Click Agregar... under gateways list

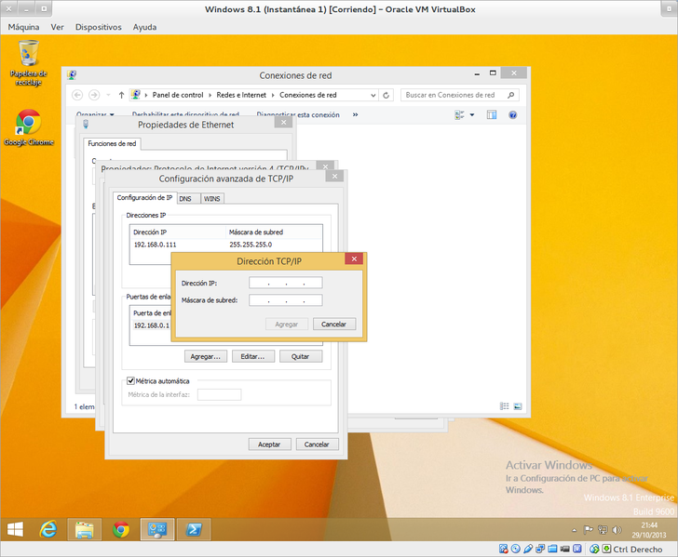[206, 357]
